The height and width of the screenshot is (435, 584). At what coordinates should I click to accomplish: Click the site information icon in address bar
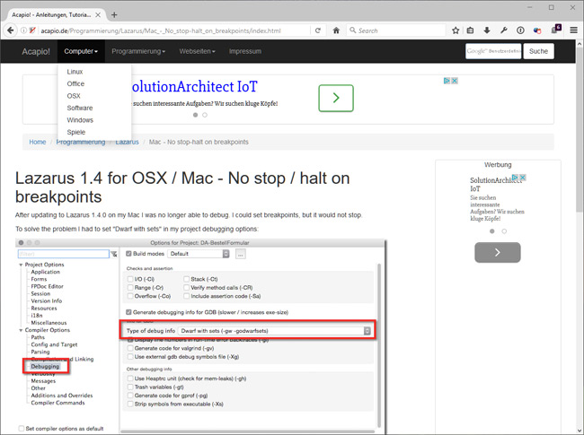pos(23,30)
